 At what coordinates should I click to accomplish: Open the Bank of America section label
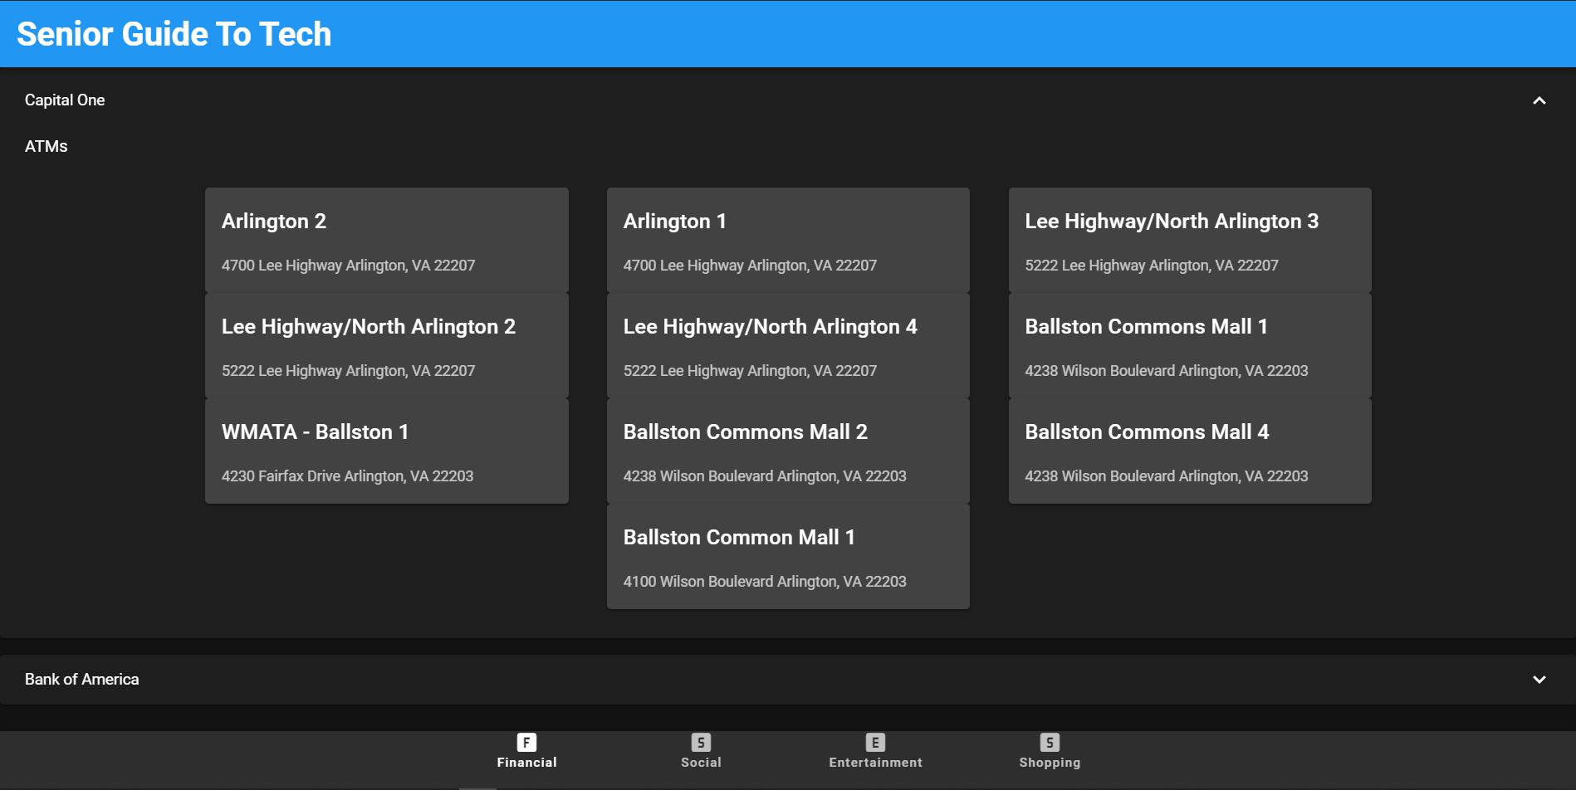(x=82, y=680)
